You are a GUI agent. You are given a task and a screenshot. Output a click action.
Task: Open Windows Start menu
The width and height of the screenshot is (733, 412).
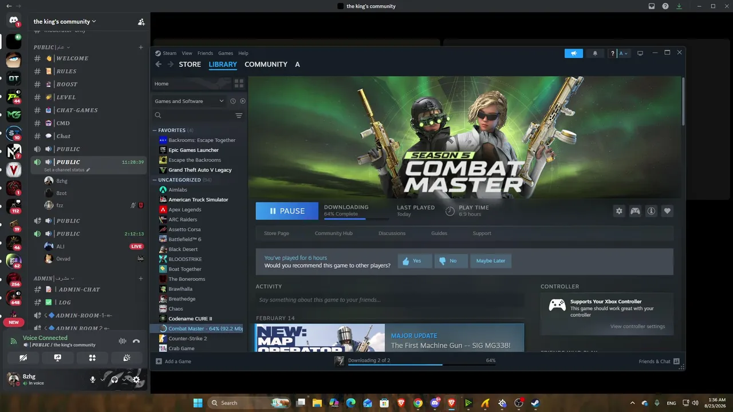coord(198,403)
